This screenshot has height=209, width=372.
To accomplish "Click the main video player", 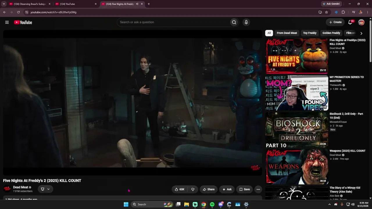I will pos(133,102).
